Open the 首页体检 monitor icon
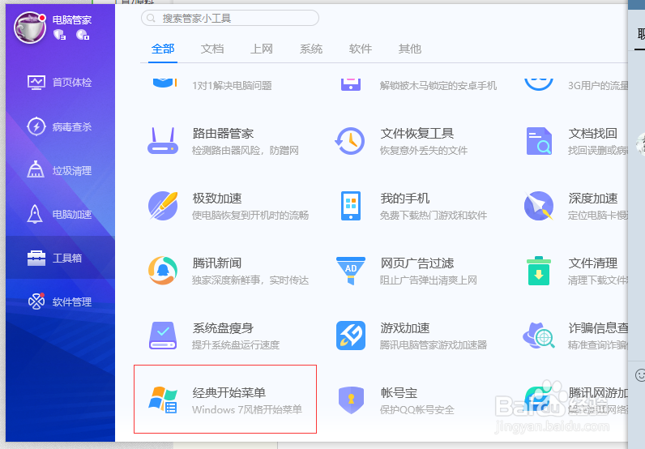The height and width of the screenshot is (449, 645). [36, 83]
